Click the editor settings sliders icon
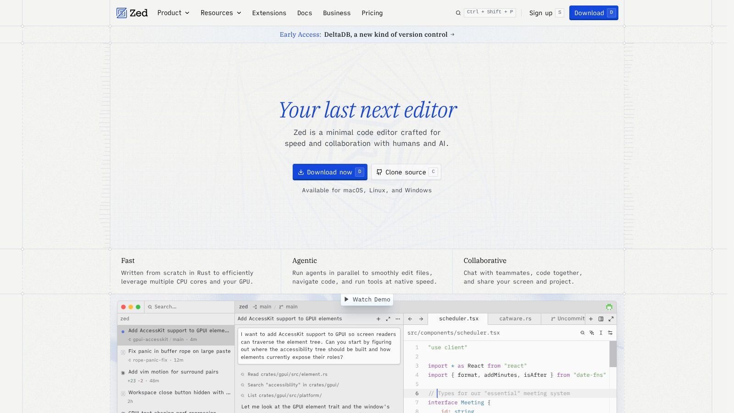Screen dimensions: 734x413 click(x=610, y=333)
